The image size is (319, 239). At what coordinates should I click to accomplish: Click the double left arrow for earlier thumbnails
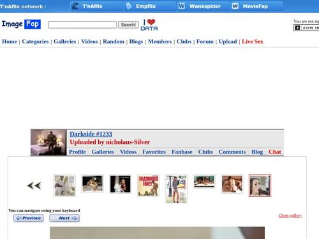pos(34,185)
